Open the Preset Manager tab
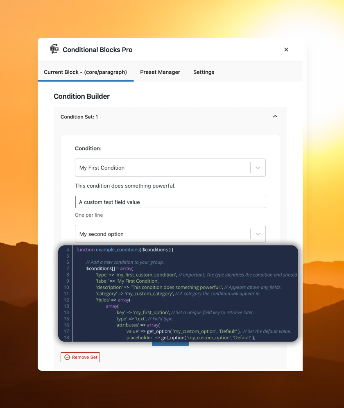Viewport: 344px width, 408px height. [160, 72]
